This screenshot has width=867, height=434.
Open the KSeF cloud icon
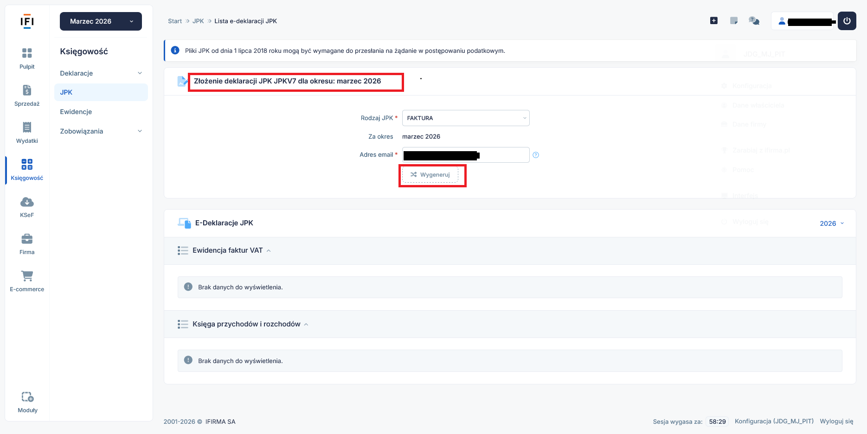click(27, 202)
